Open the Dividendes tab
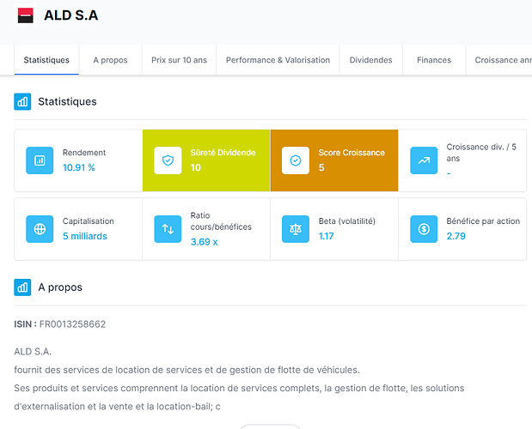 coord(370,60)
